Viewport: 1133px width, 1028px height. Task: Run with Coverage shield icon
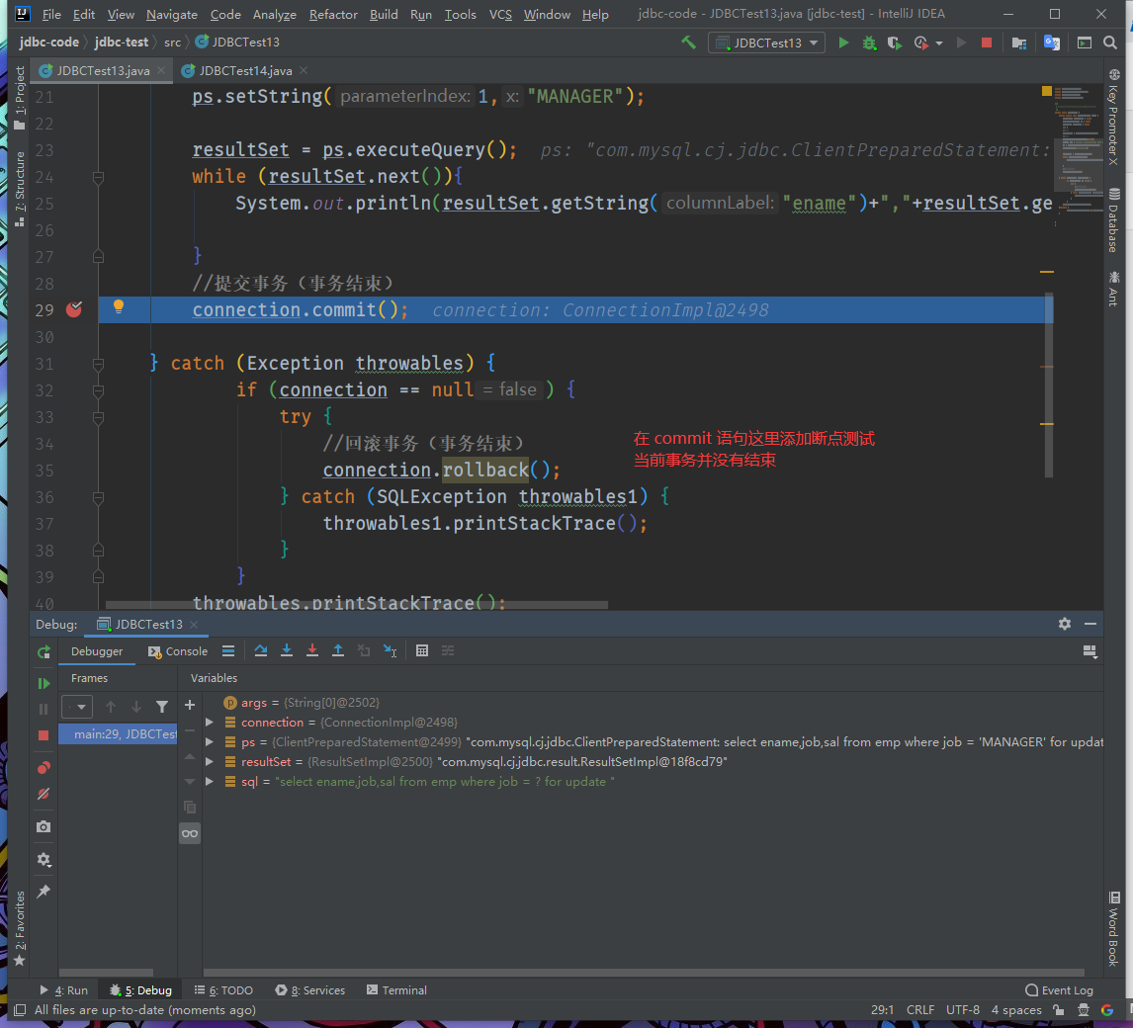coord(895,43)
